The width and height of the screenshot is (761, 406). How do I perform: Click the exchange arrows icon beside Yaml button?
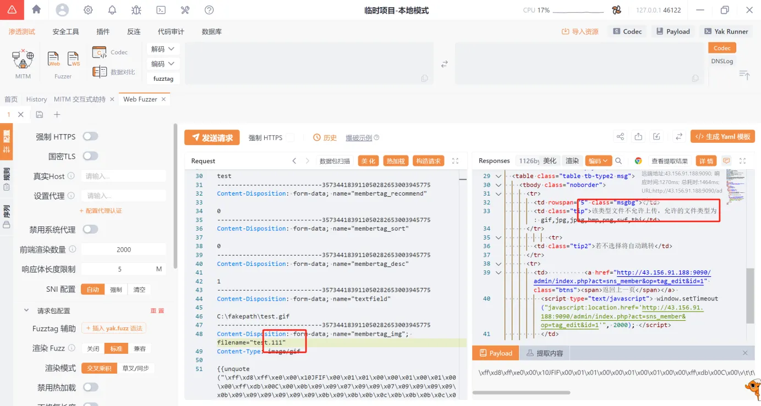click(x=679, y=137)
